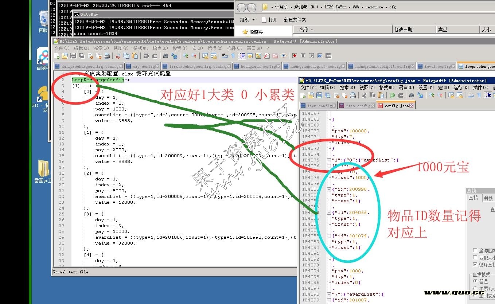Select the 普通 search mode radio button
495x304 pixels.
pyautogui.click(x=475, y=281)
